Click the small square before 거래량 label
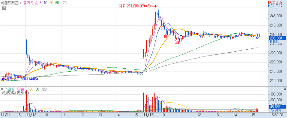The width and height of the screenshot is (287, 118). (x=2, y=89)
